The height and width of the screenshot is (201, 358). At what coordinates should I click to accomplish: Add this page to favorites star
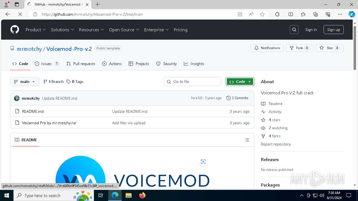pyautogui.click(x=262, y=14)
